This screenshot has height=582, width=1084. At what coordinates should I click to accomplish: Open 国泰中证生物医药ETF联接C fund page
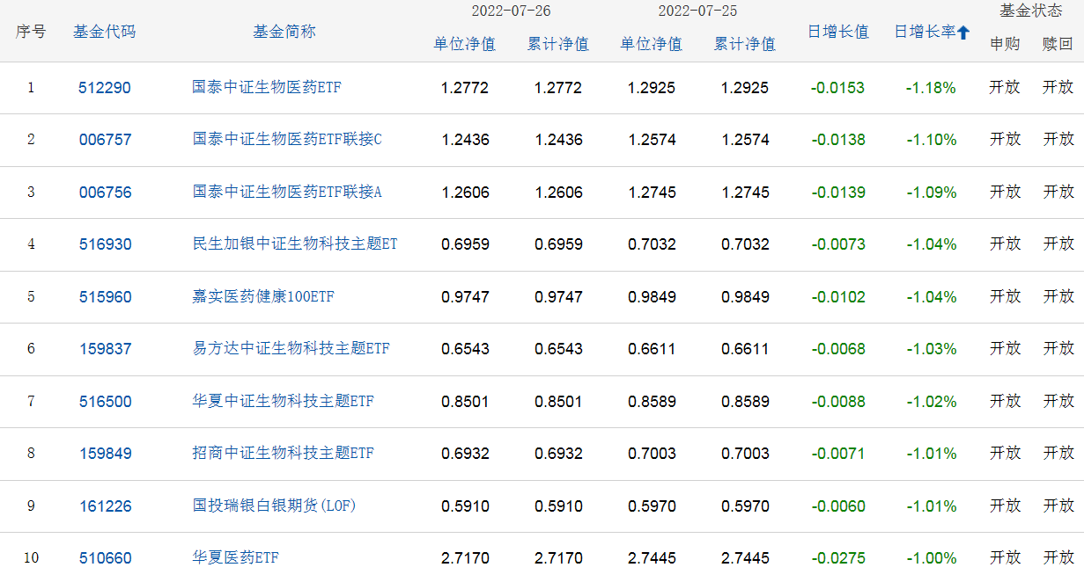click(x=287, y=139)
